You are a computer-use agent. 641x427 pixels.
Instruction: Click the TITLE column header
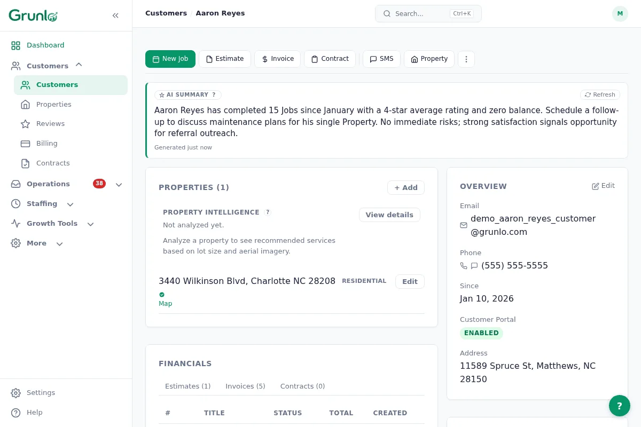[214, 413]
